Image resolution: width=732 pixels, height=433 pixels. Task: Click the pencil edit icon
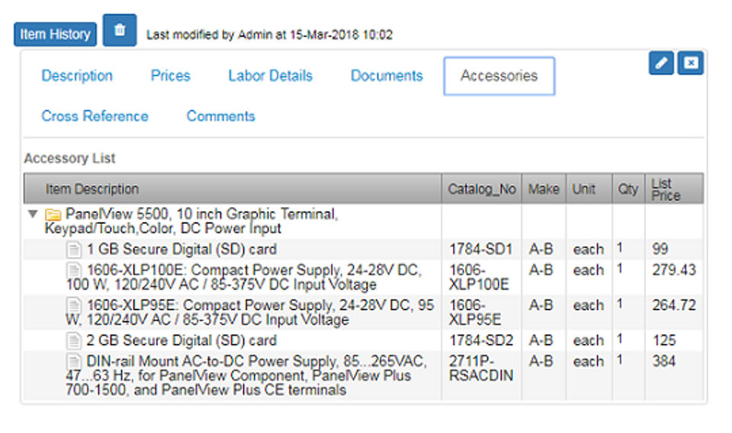tap(661, 64)
